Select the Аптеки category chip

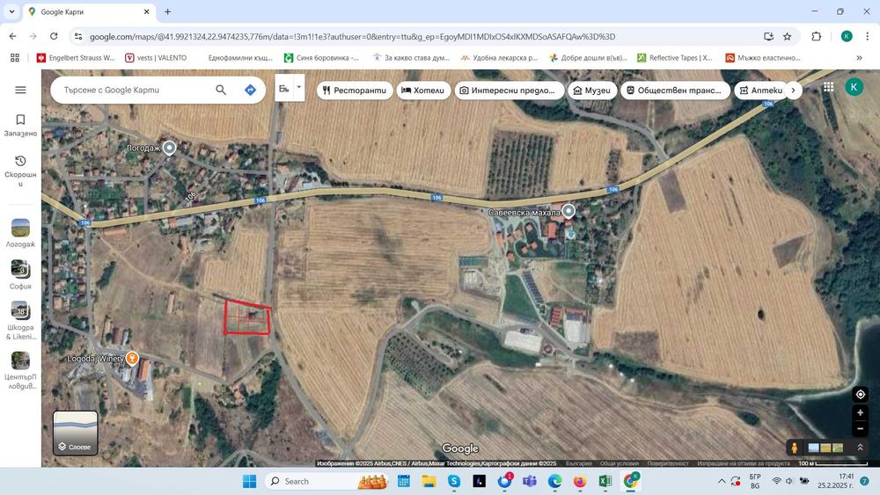click(760, 91)
